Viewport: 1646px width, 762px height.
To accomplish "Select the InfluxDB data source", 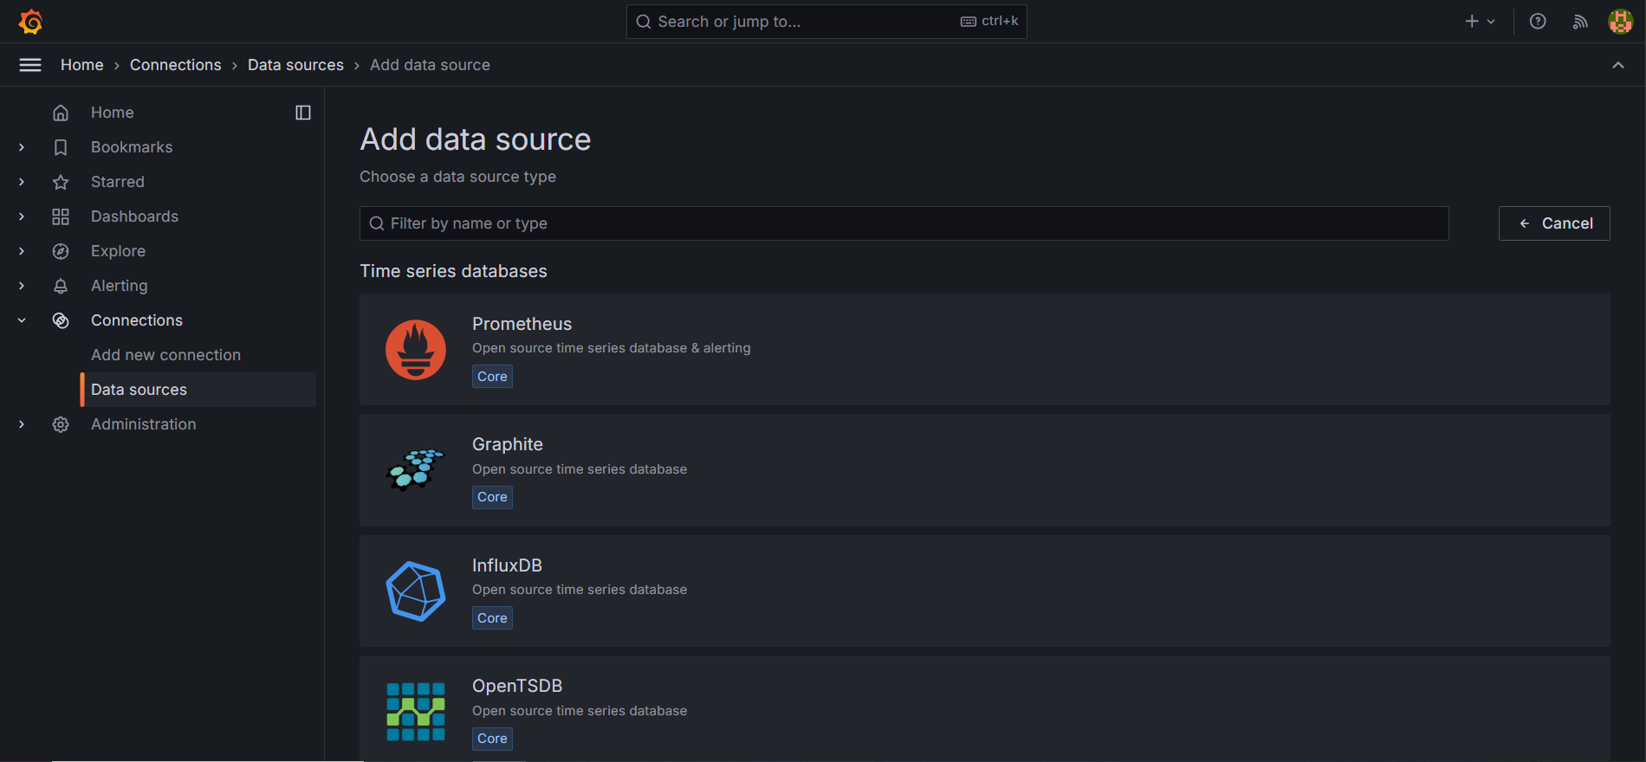I will (x=985, y=591).
